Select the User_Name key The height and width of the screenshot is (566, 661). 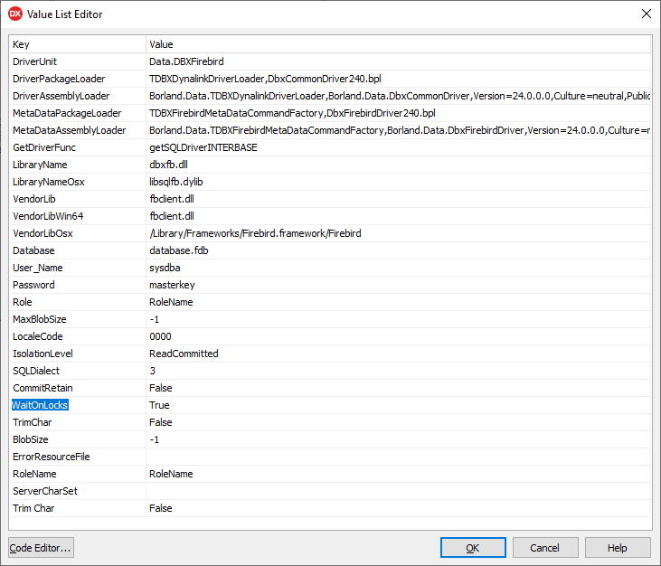pos(78,268)
